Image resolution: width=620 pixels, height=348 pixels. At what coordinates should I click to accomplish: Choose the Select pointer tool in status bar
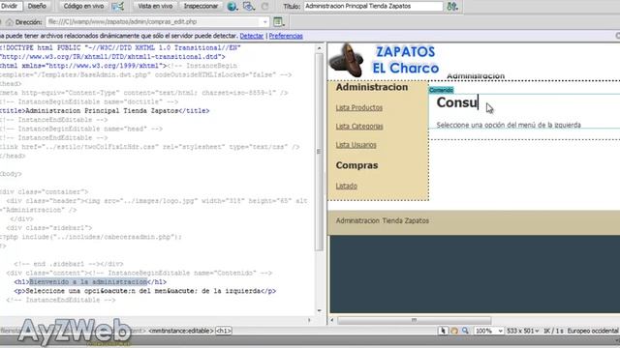point(444,331)
